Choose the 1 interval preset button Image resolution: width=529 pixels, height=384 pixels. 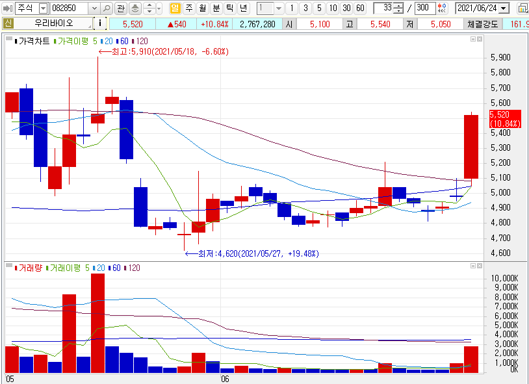292,8
